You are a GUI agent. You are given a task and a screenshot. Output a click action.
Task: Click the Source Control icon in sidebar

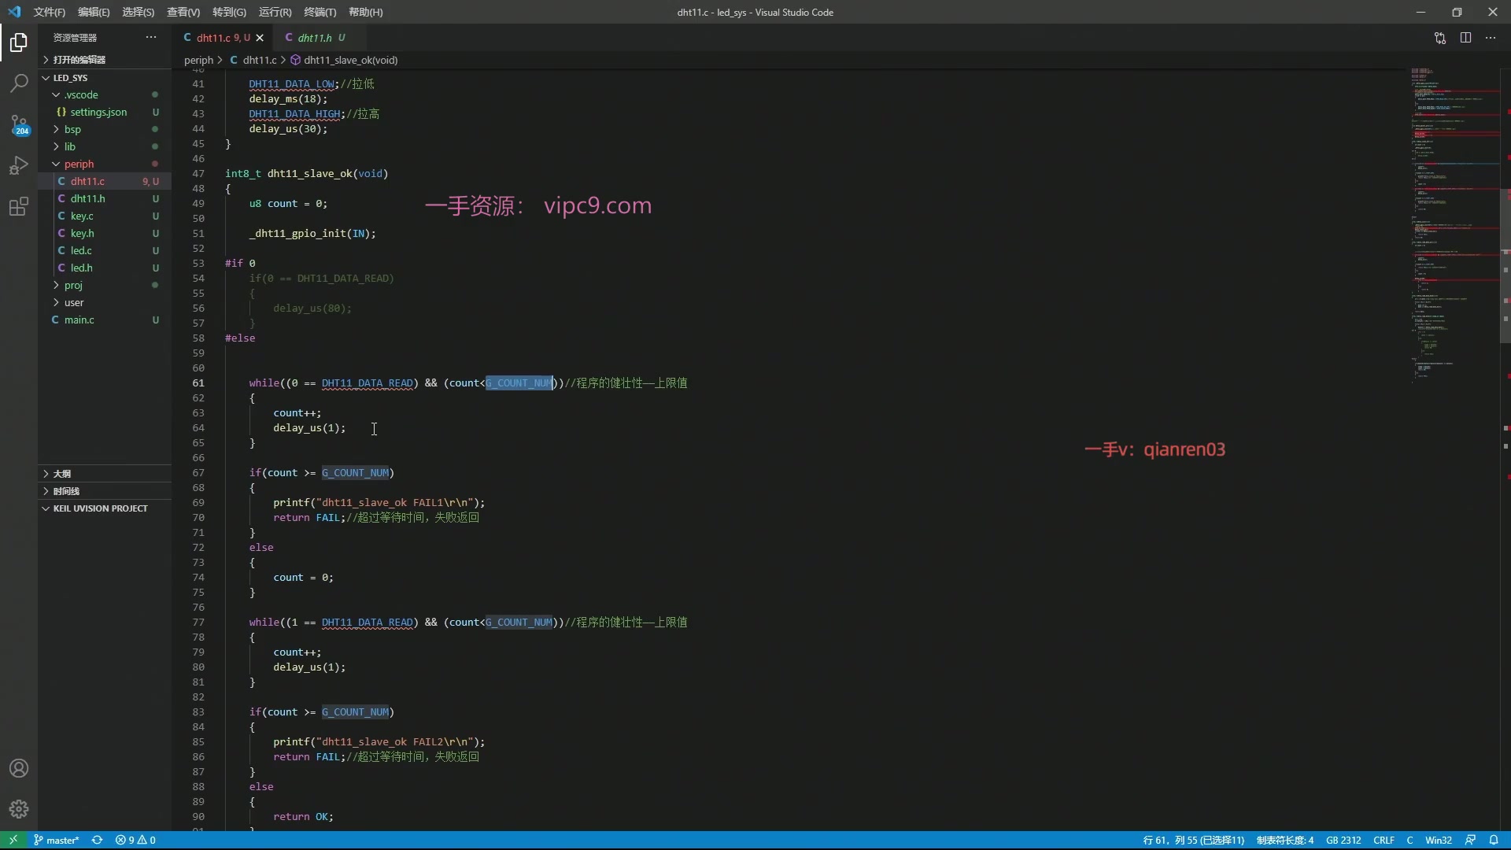19,123
